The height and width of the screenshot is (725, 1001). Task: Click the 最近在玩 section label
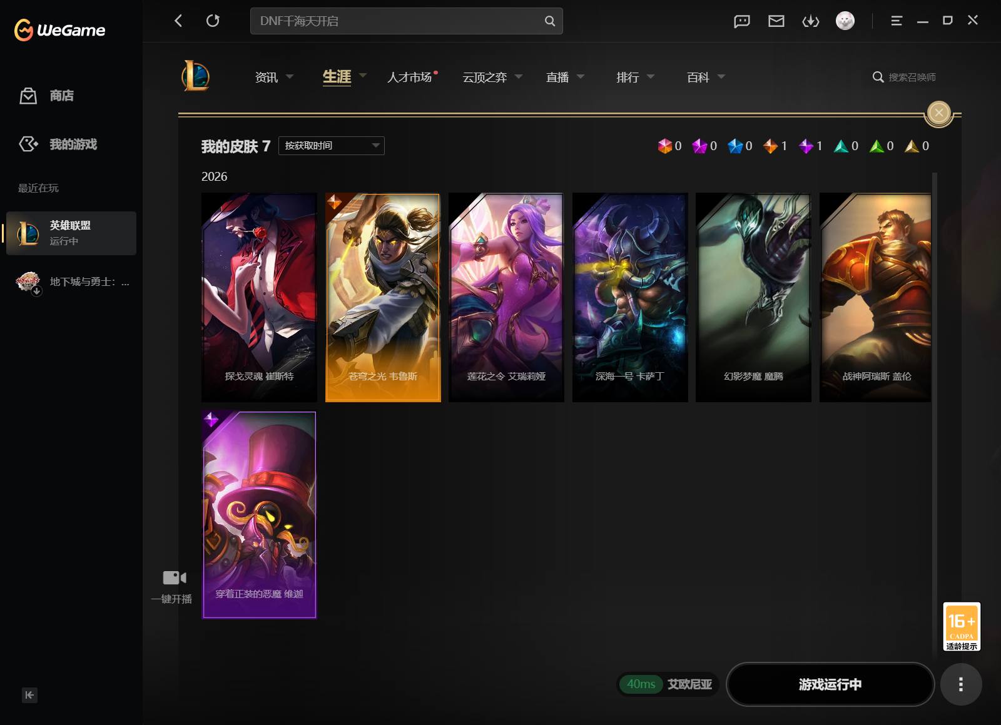38,188
